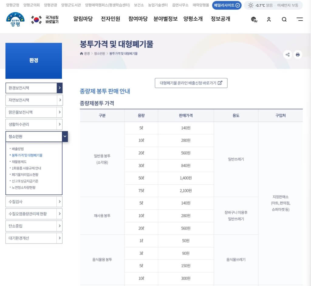Expand the 탄소중립 sidebar section
Screen dimensions: 311x286
pos(34,226)
